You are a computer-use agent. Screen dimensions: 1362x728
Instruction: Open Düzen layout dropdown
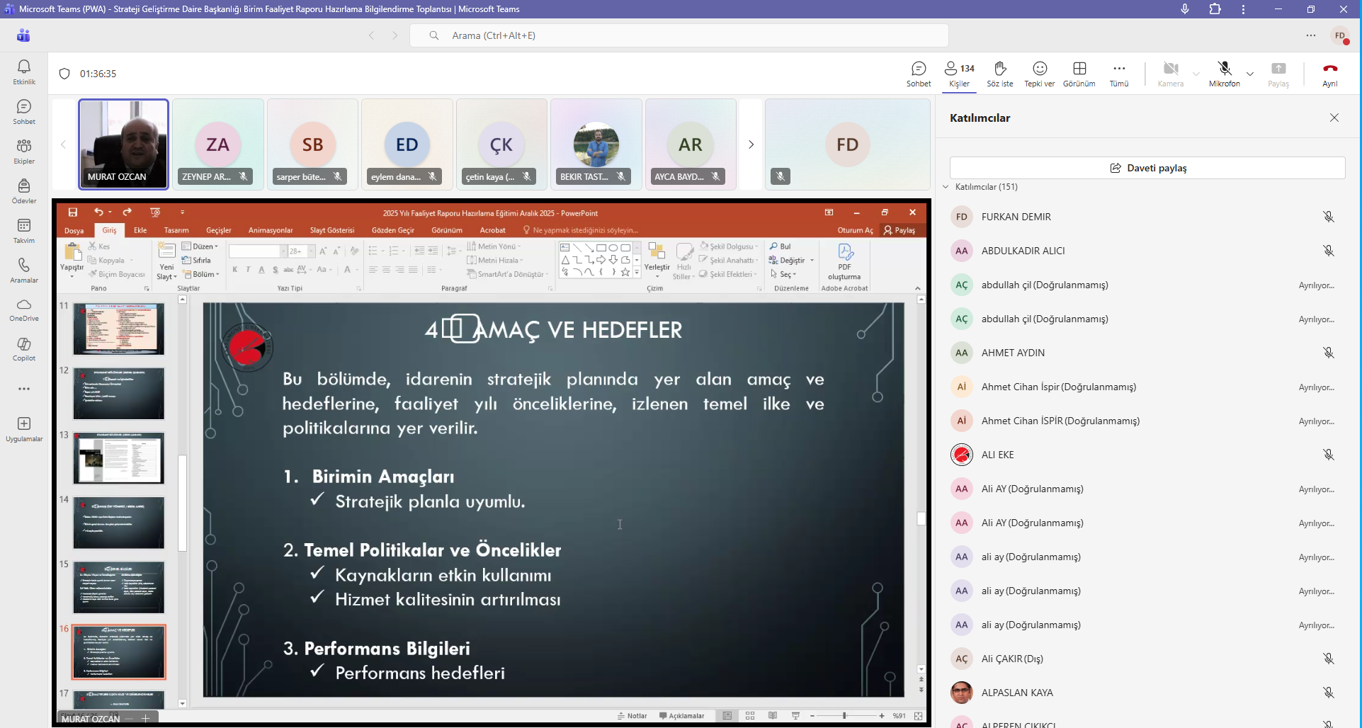(x=200, y=246)
